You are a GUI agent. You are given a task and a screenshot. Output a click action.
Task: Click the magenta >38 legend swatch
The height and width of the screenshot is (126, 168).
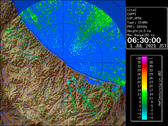[144, 58]
